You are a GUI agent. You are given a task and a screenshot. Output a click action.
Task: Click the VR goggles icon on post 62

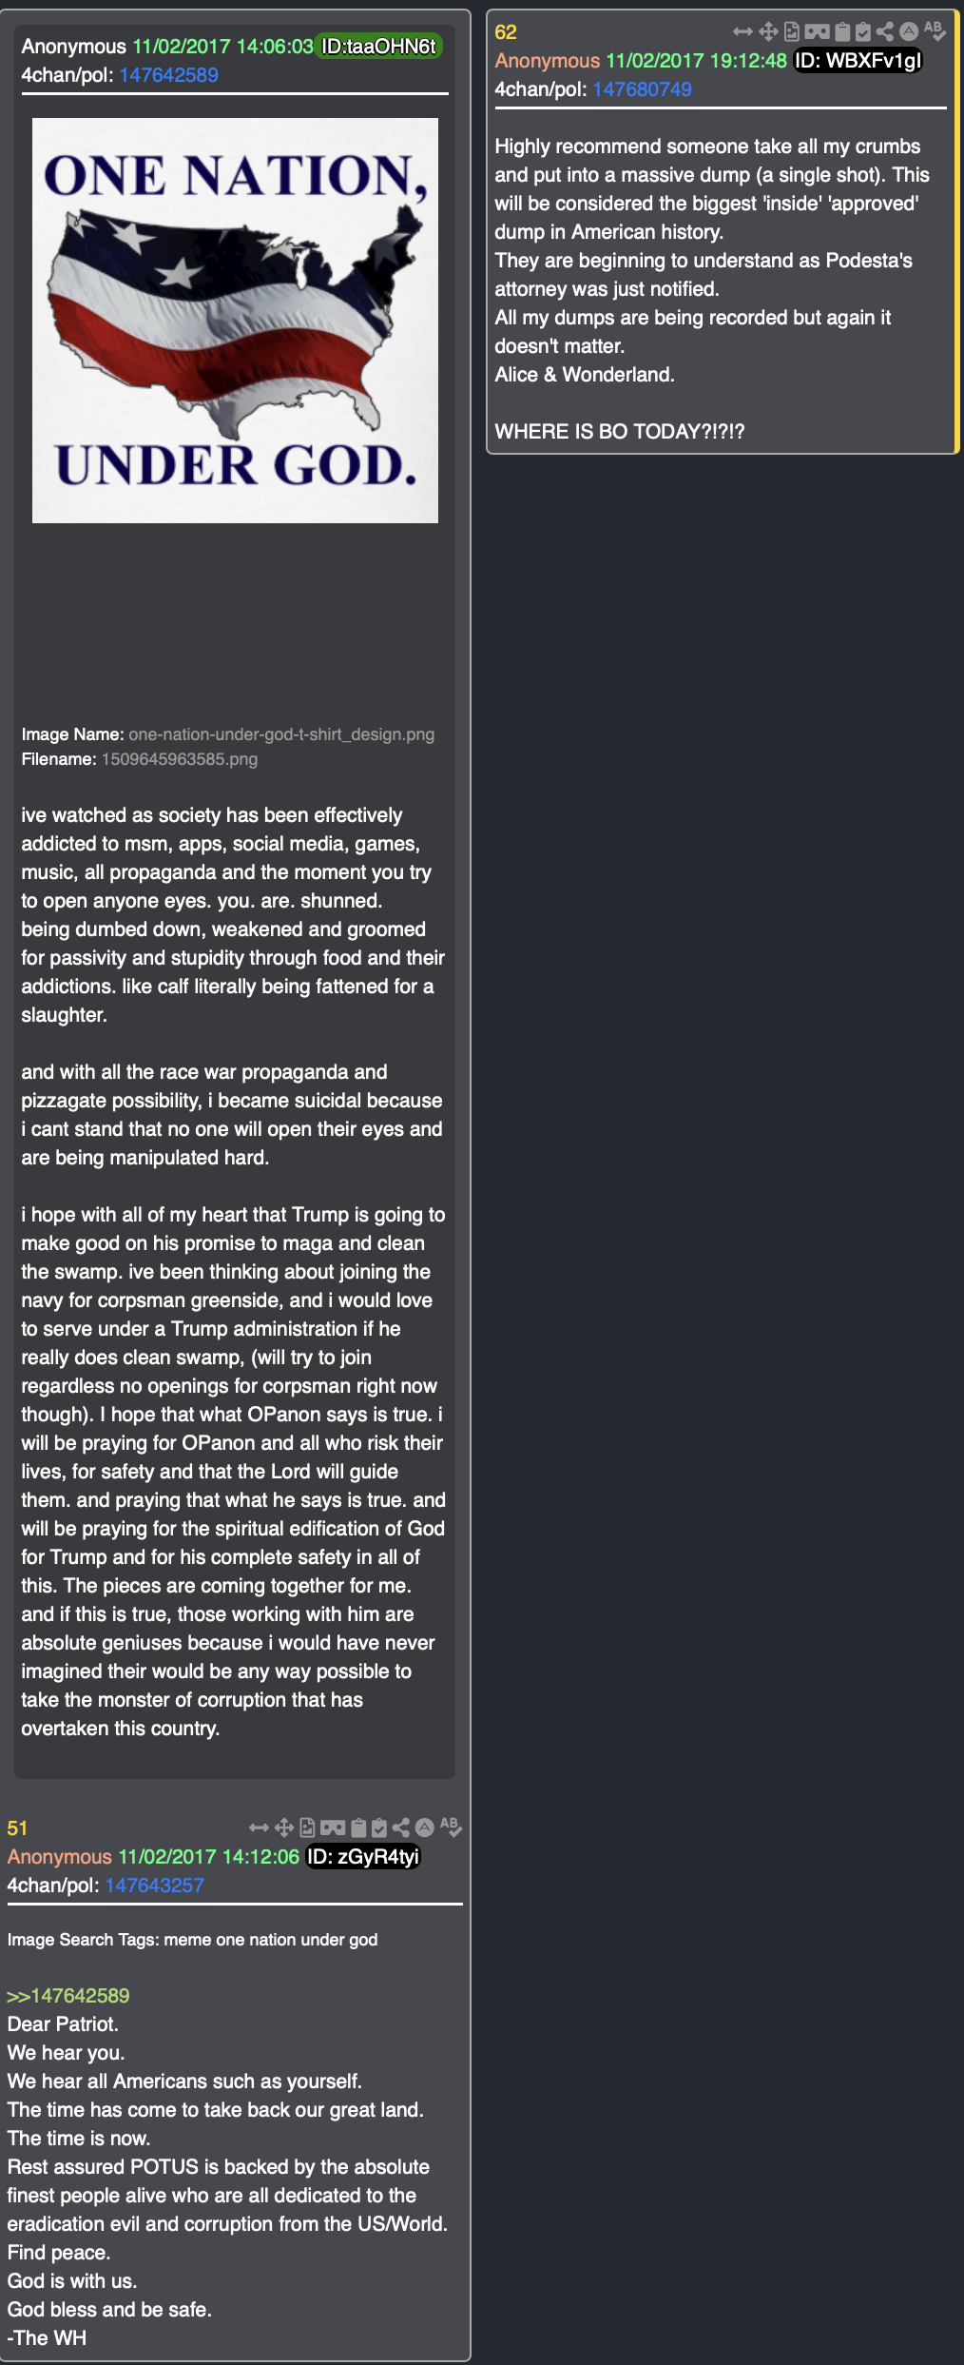pos(817,32)
